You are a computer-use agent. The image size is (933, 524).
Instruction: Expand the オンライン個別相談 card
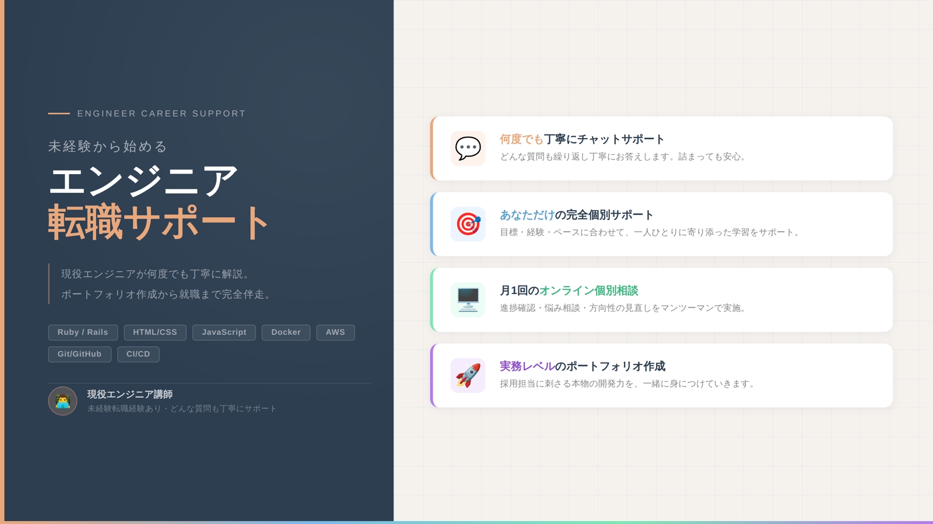pos(662,299)
